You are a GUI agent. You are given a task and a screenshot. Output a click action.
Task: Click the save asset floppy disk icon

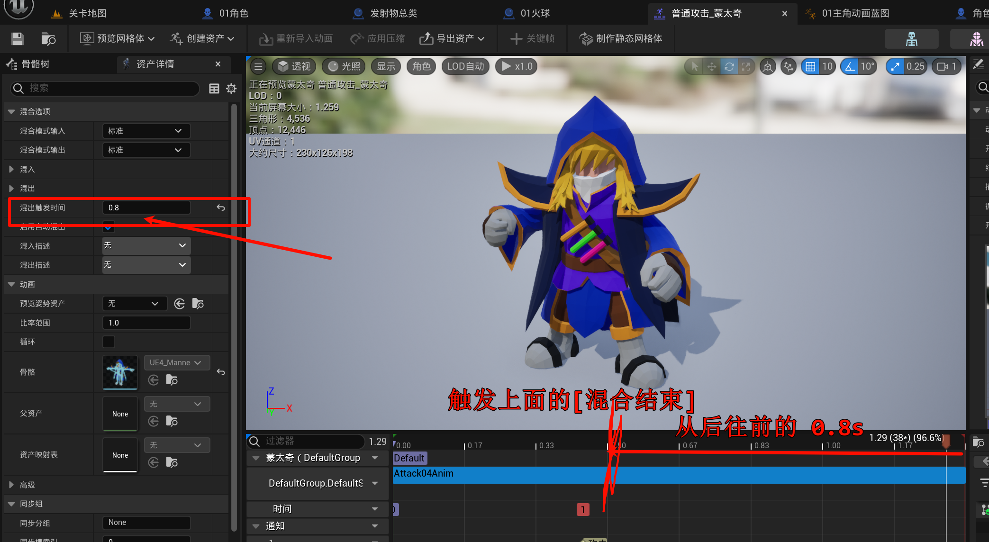click(18, 39)
